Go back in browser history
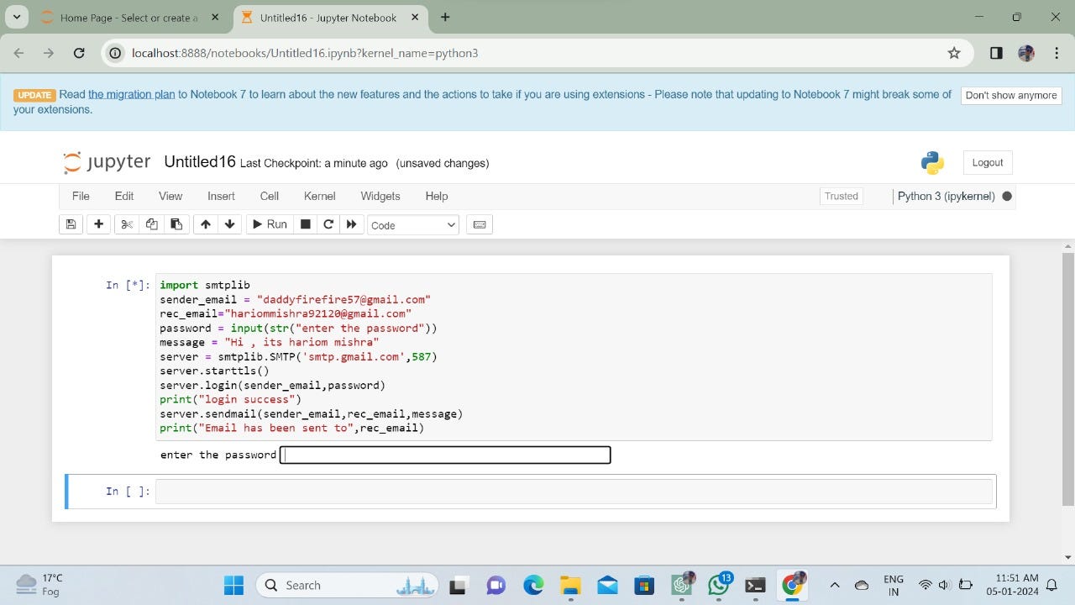 19,53
